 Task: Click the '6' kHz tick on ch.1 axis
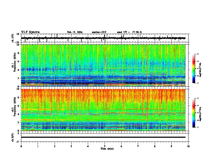[x=18, y=61]
